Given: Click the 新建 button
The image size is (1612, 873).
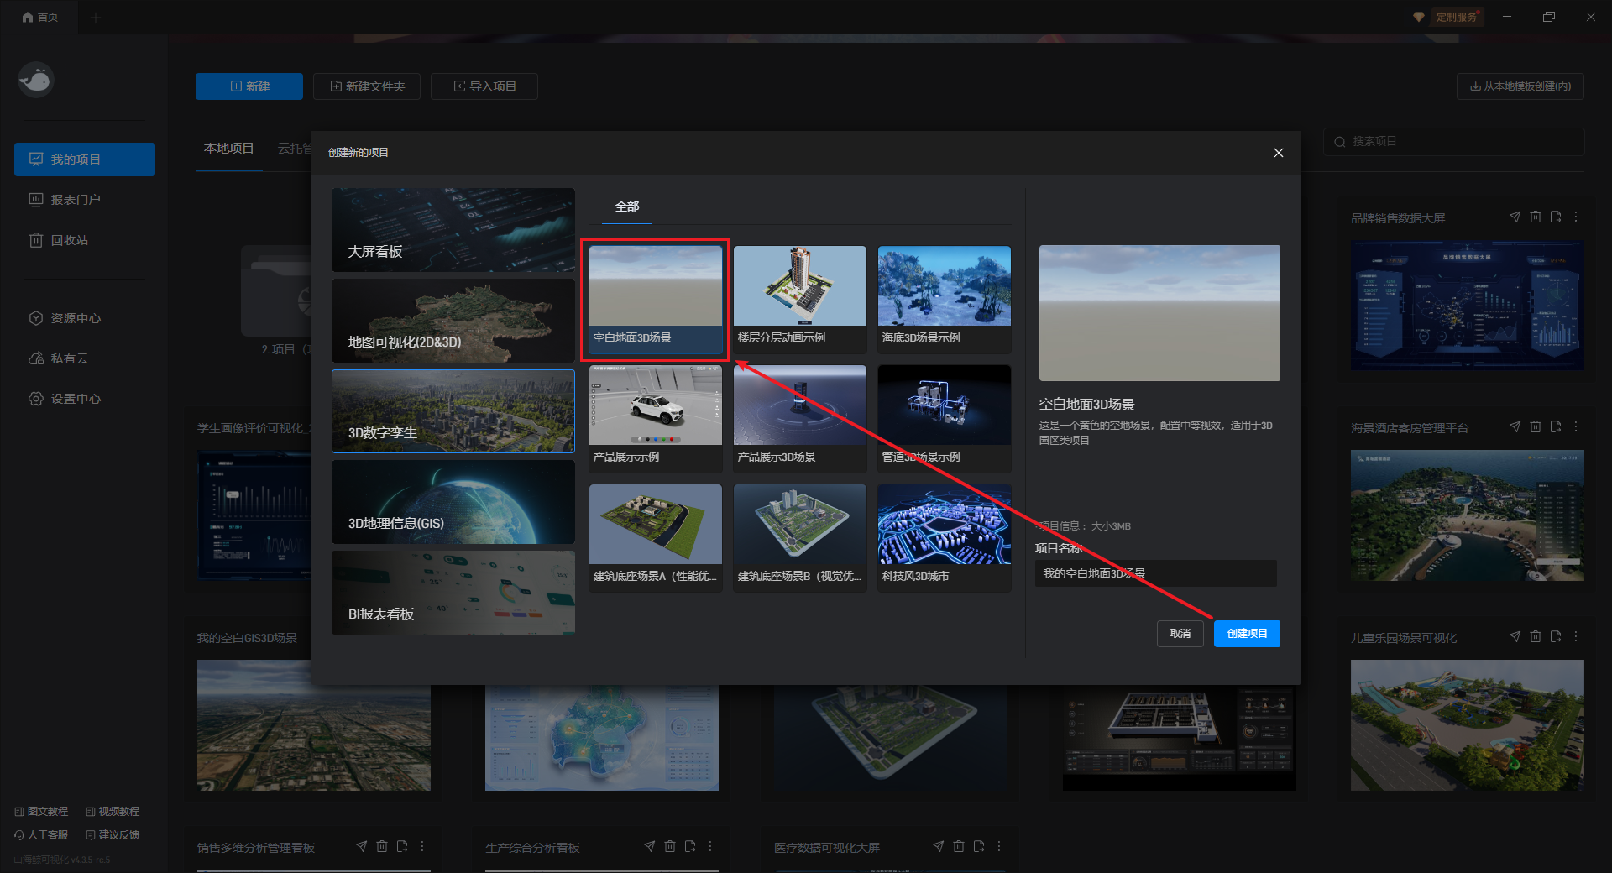Looking at the screenshot, I should pyautogui.click(x=249, y=86).
